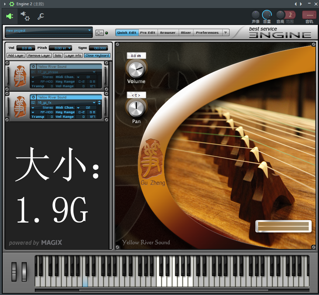Click the 音量 volume knob
The width and height of the screenshot is (319, 295).
[x=267, y=15]
